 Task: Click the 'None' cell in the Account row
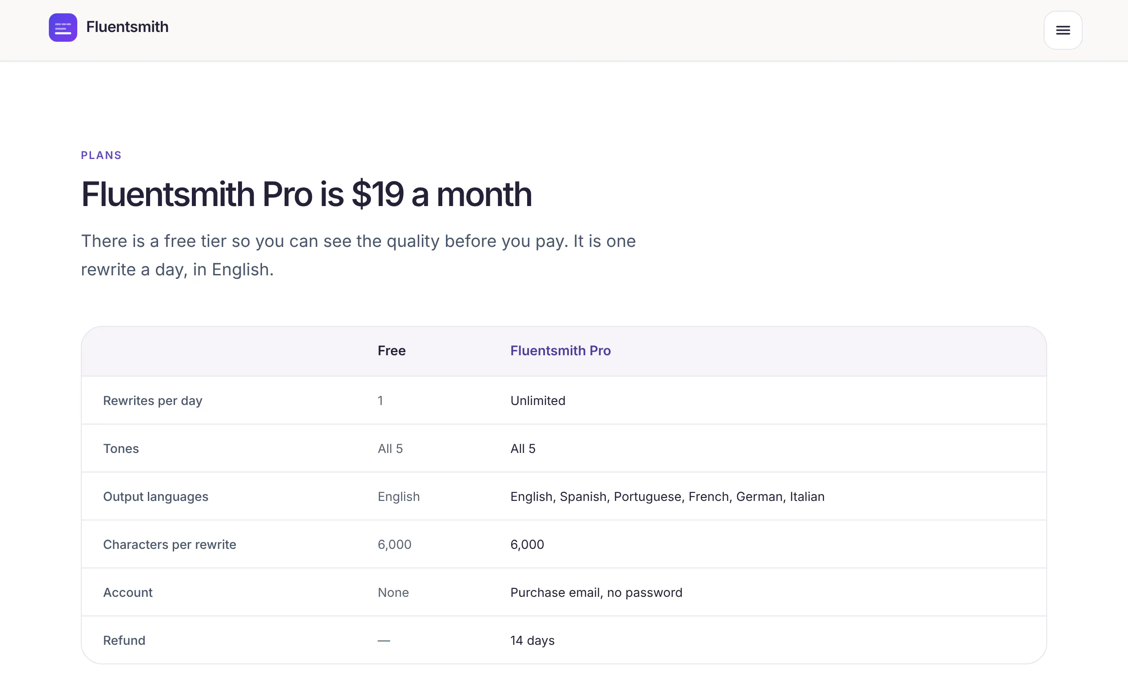pos(393,593)
